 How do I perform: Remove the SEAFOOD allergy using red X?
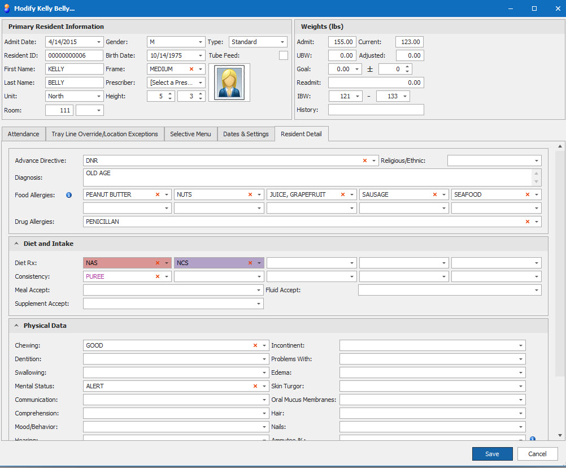coord(528,194)
